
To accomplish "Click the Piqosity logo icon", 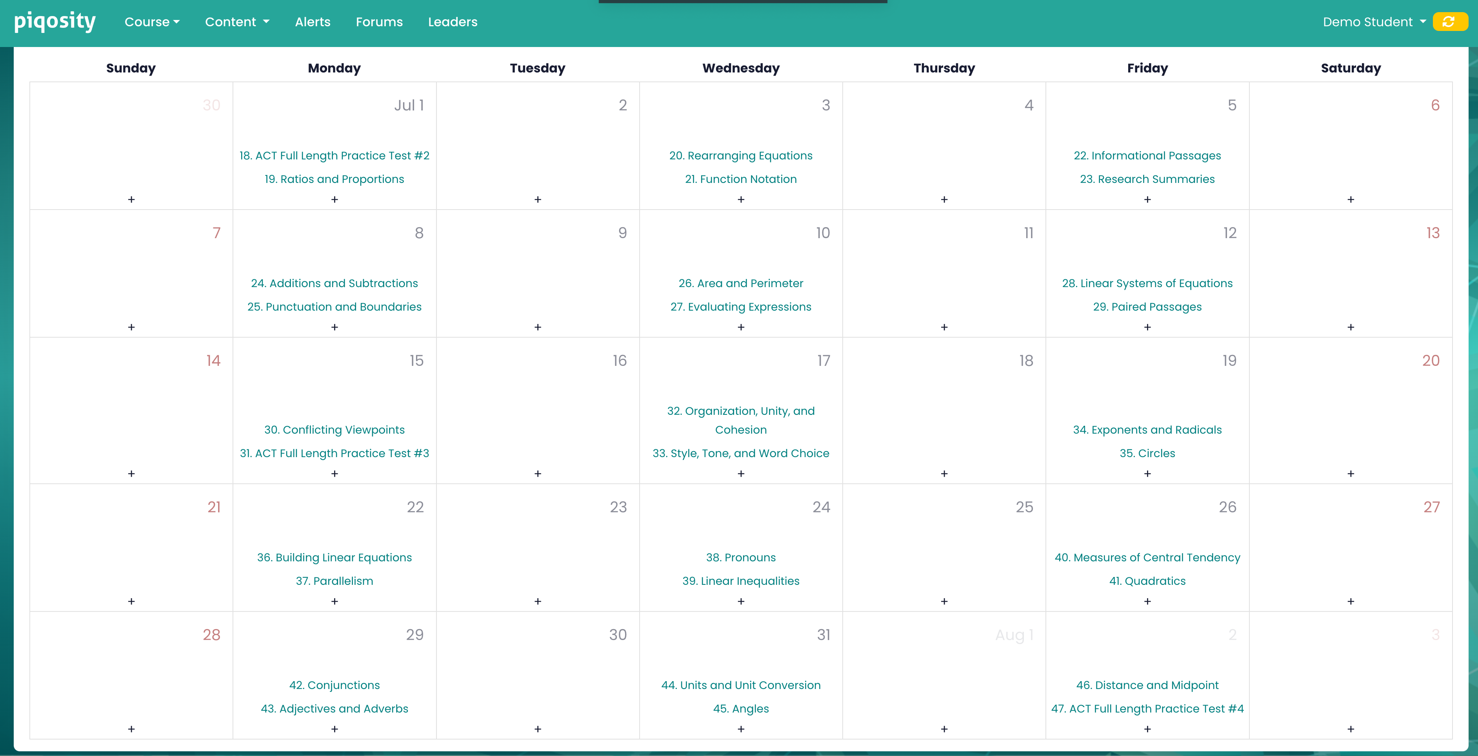I will tap(54, 21).
